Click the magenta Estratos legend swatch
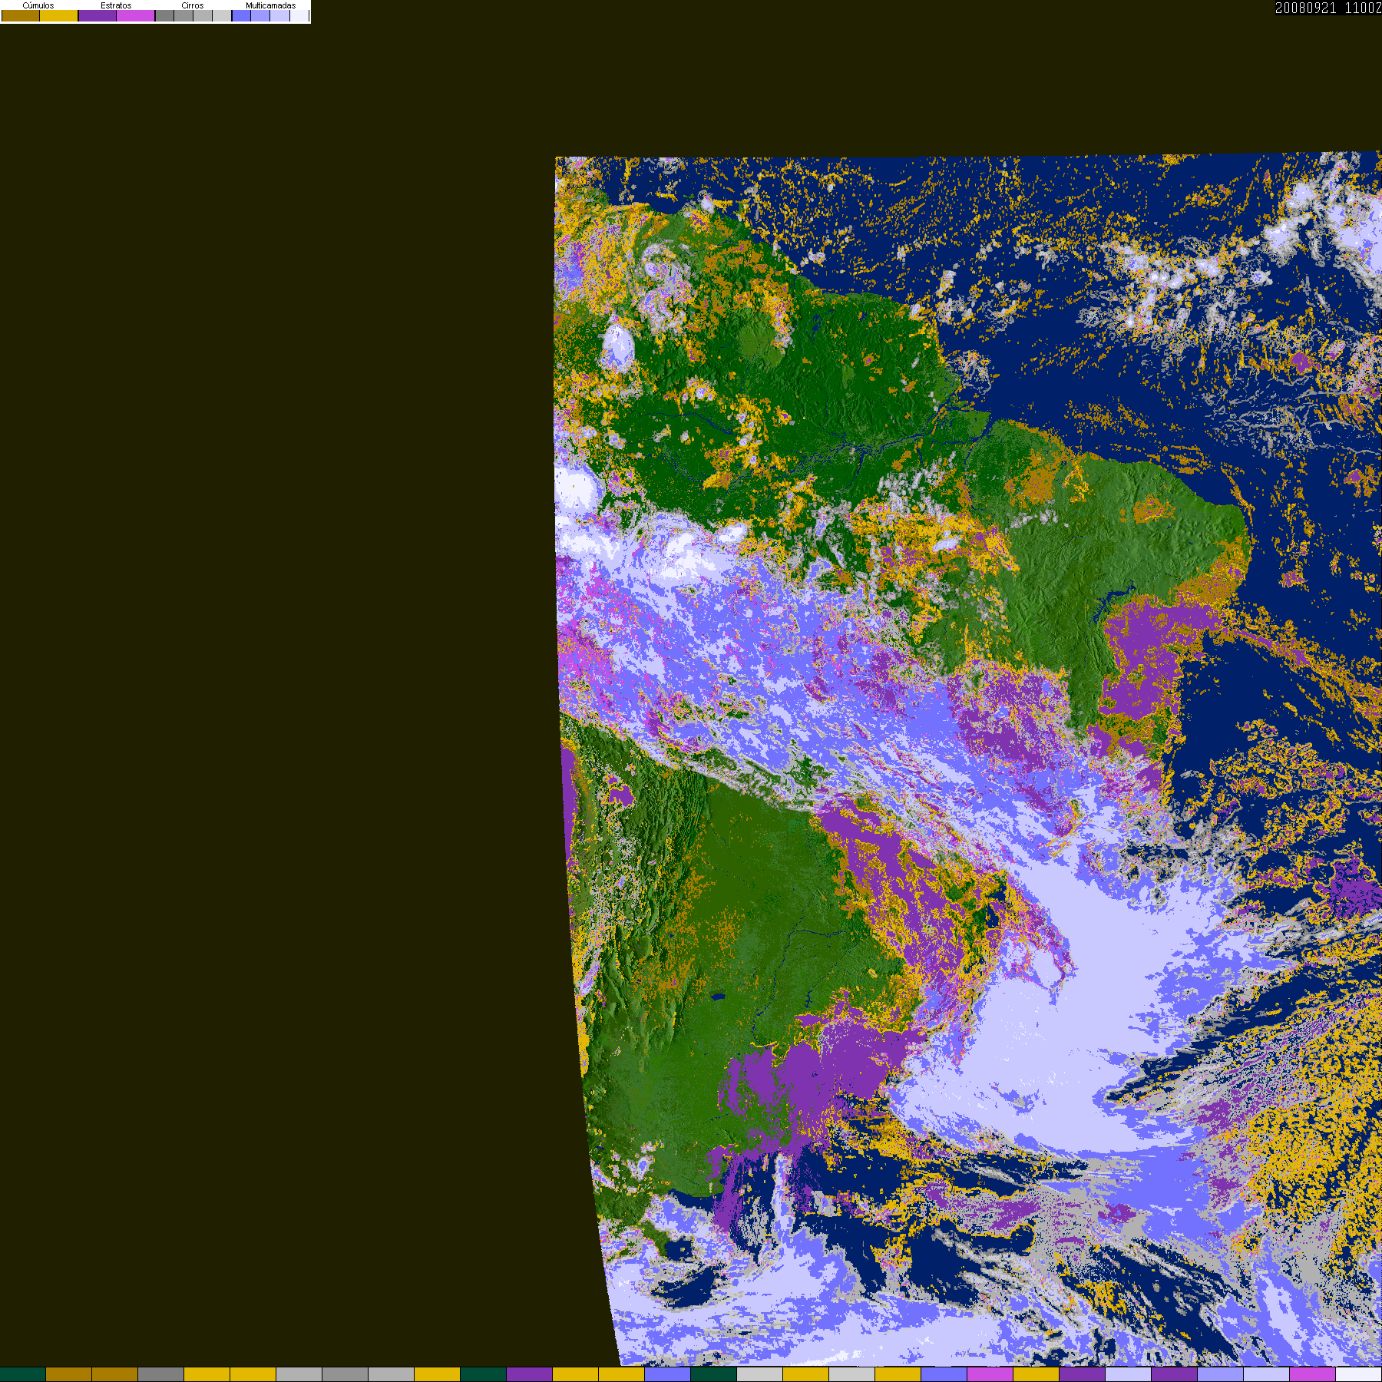This screenshot has width=1382, height=1382. pyautogui.click(x=136, y=15)
